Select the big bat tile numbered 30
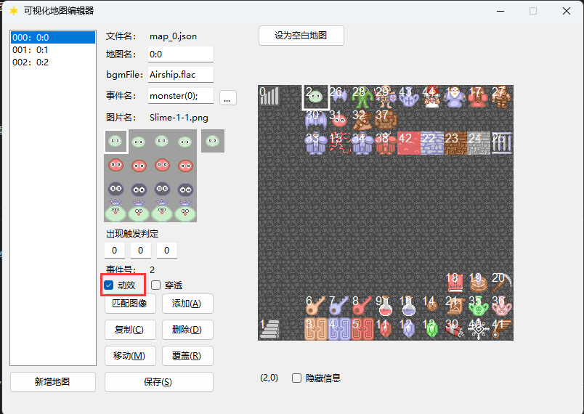The height and width of the screenshot is (414, 584). (x=316, y=120)
